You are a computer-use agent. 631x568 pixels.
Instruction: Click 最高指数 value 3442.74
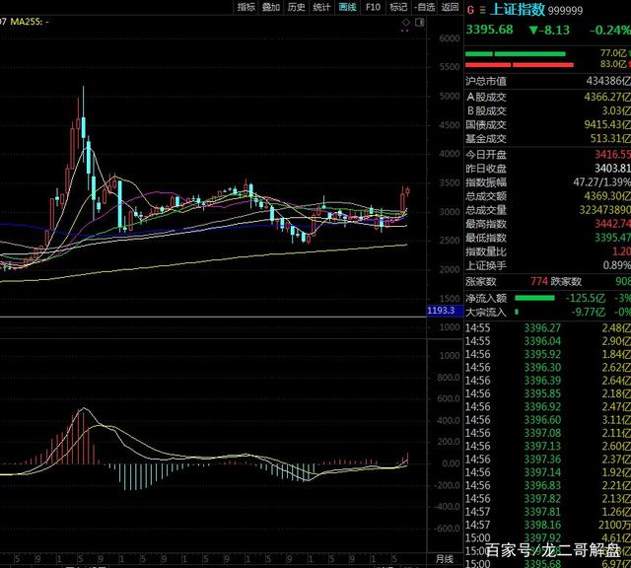(612, 224)
